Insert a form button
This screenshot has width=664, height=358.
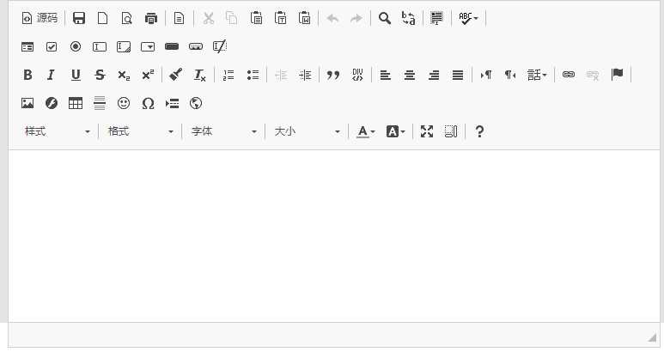pyautogui.click(x=172, y=46)
